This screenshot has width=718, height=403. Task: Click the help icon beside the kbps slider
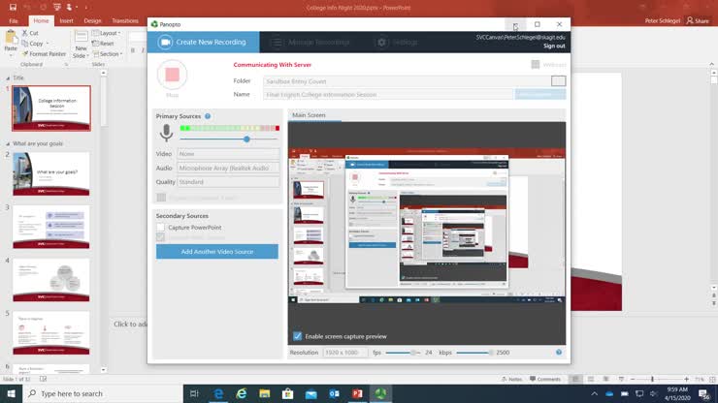[x=559, y=353]
